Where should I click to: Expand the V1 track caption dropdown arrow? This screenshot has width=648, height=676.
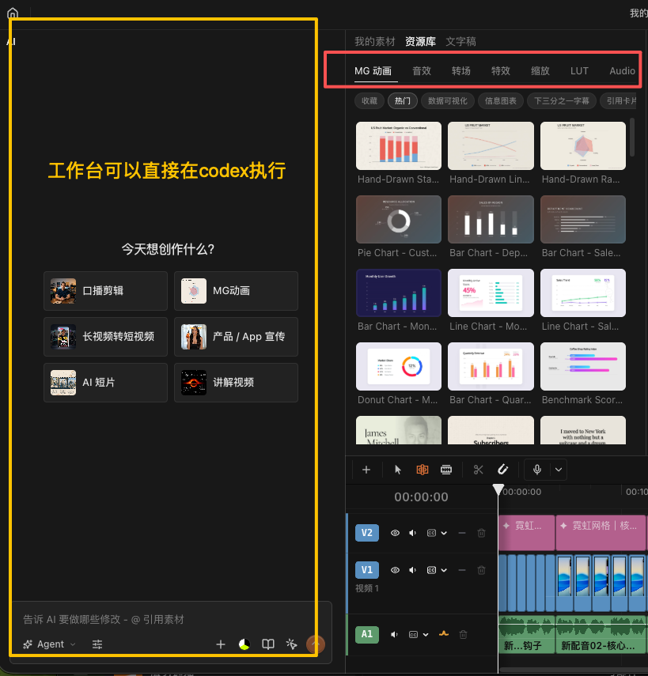(x=444, y=570)
